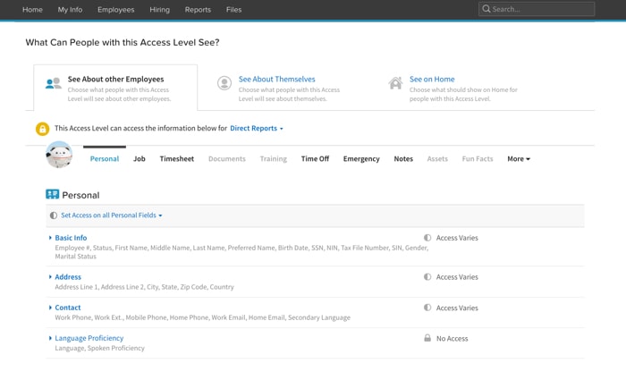This screenshot has width=626, height=380.
Task: Open Employees in top navigation
Action: pyautogui.click(x=115, y=10)
